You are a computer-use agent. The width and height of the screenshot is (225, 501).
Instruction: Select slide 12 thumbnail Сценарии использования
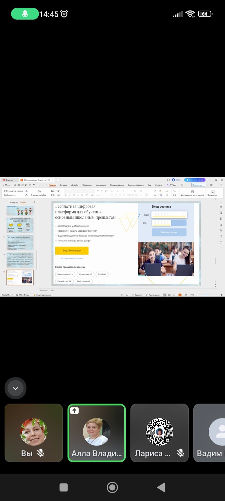point(20,225)
